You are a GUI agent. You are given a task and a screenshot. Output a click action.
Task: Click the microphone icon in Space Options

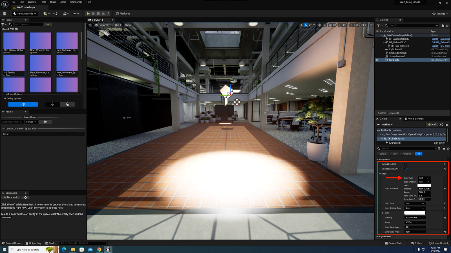pos(52,104)
